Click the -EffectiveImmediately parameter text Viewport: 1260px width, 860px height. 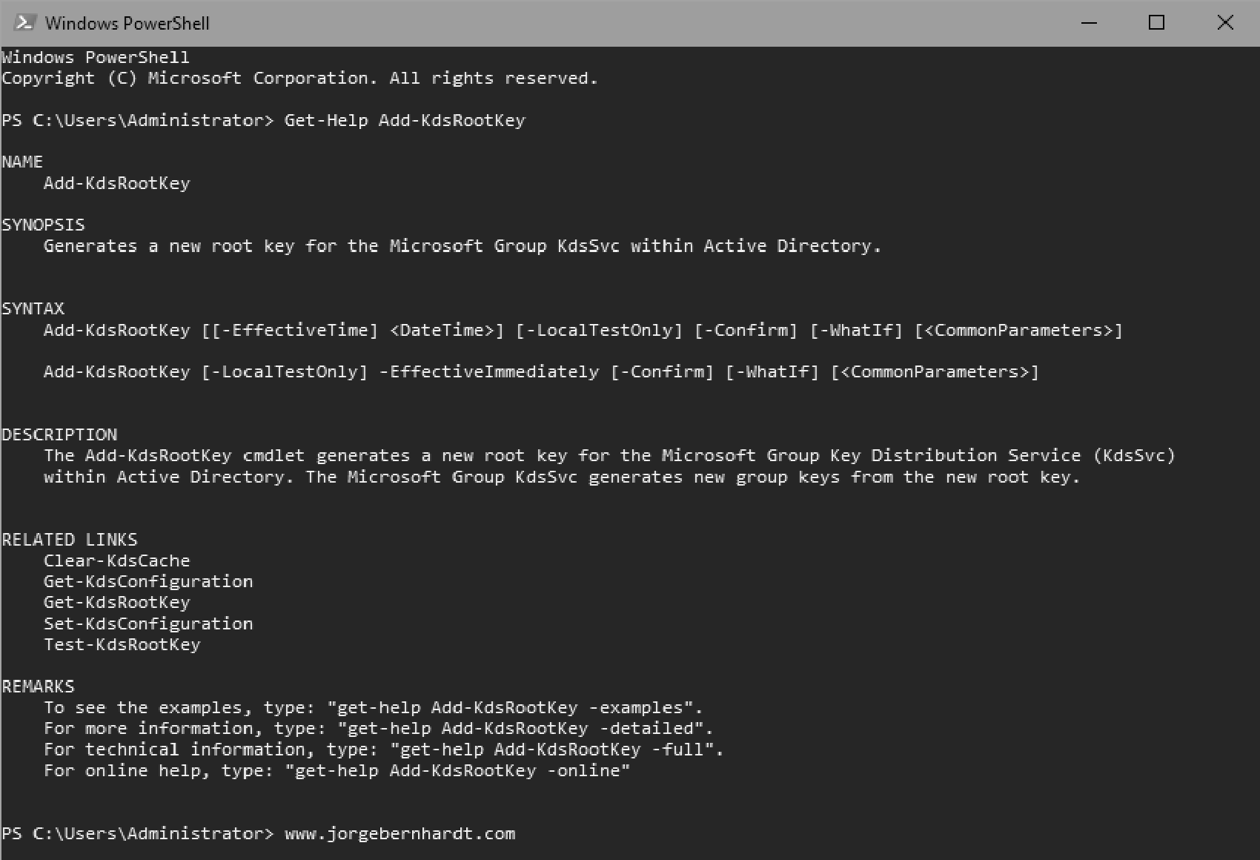click(491, 371)
